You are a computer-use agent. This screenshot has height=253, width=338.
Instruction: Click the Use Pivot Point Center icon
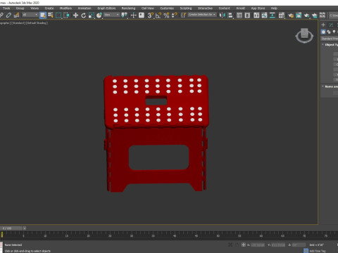[125, 15]
